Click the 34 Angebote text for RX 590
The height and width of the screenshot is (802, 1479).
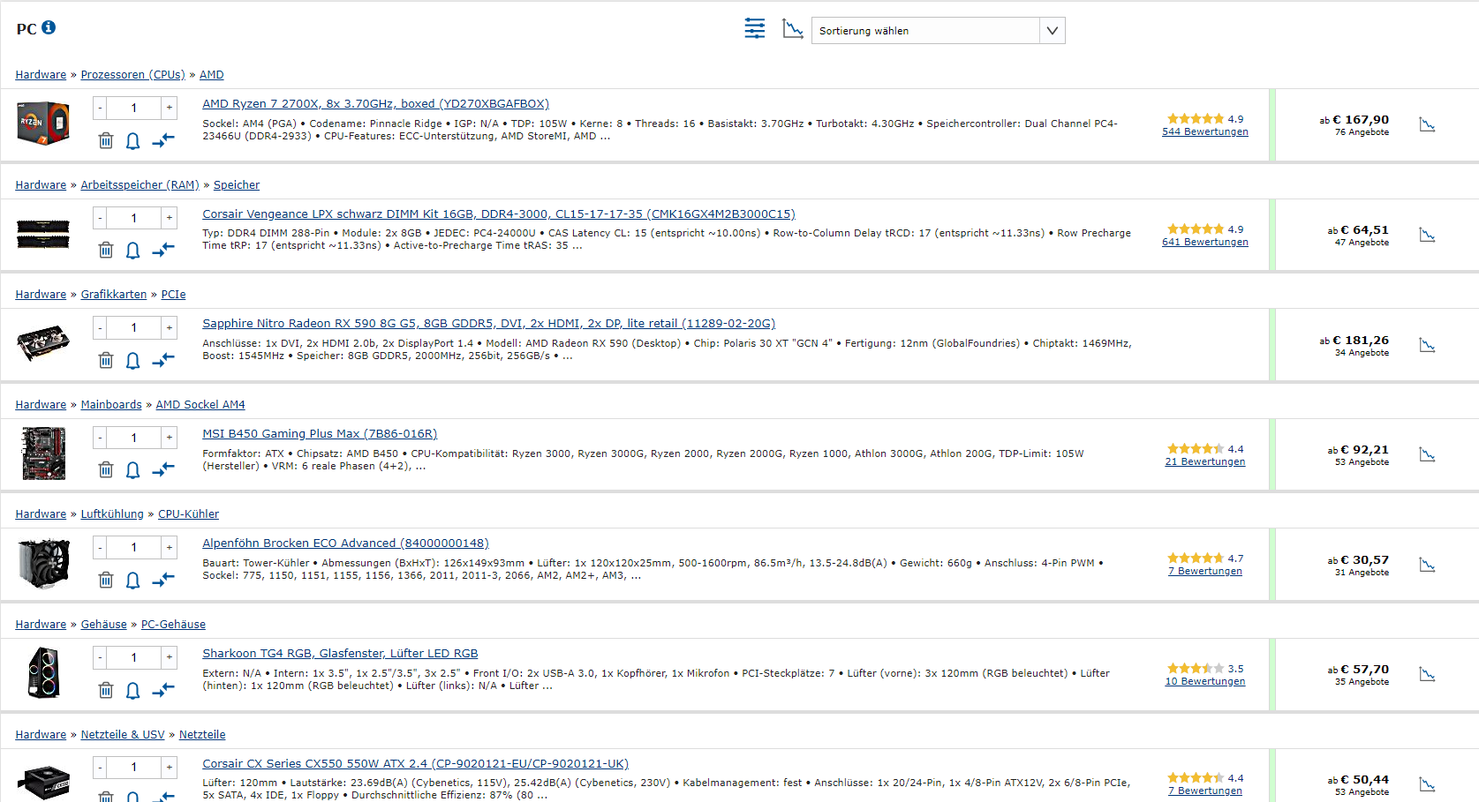pos(1362,353)
